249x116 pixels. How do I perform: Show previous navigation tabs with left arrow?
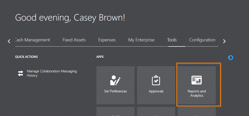point(9,41)
